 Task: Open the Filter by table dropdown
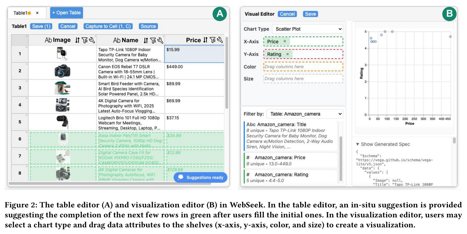[305, 114]
